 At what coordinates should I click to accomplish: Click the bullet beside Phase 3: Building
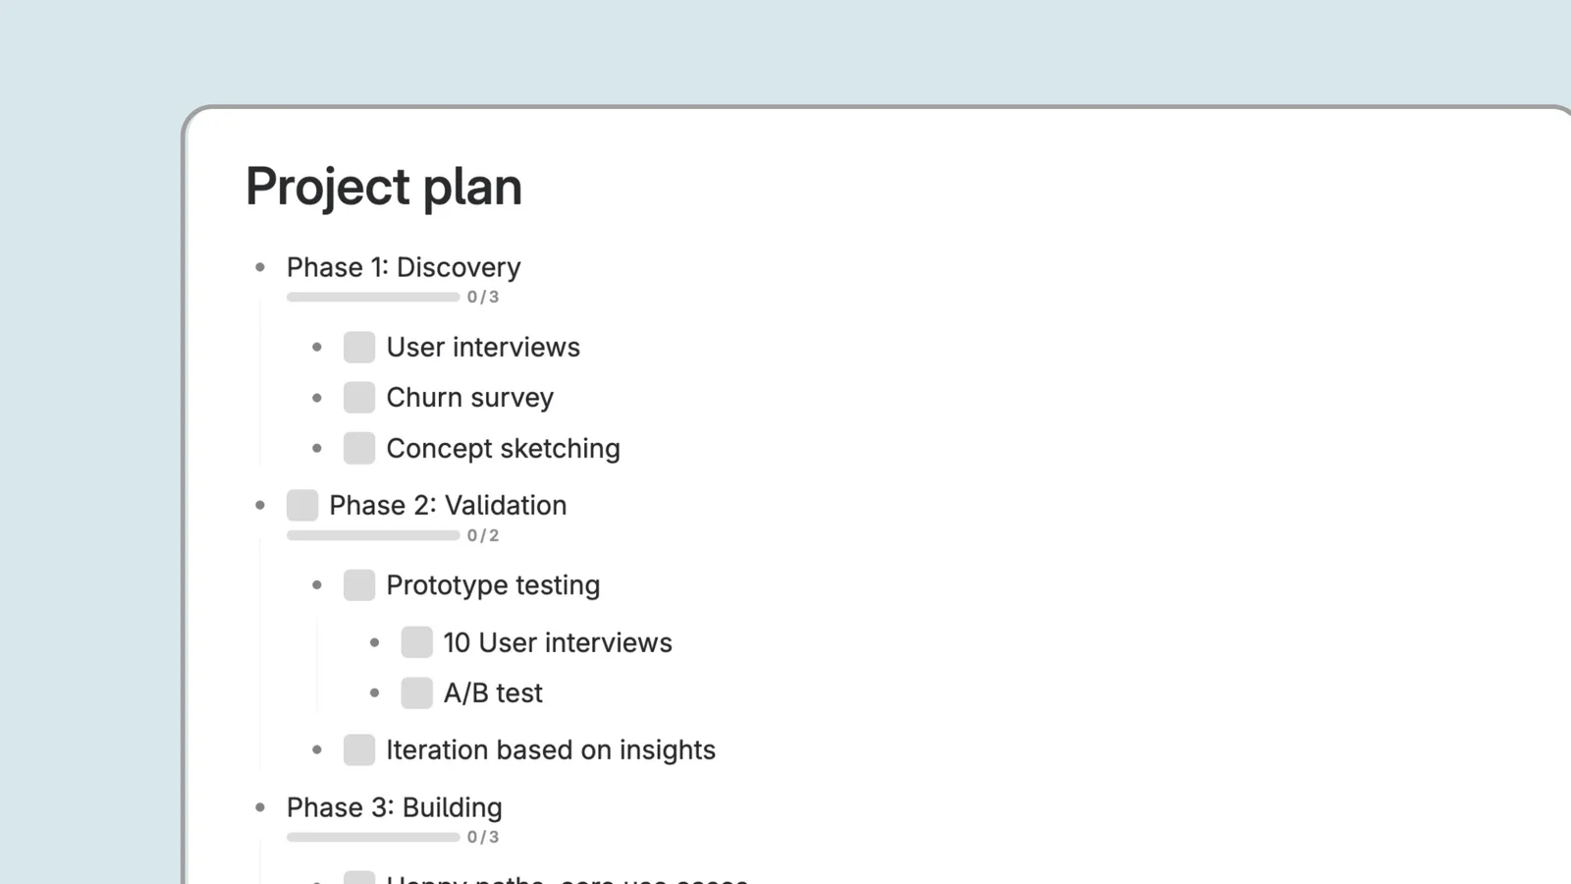[x=260, y=806]
